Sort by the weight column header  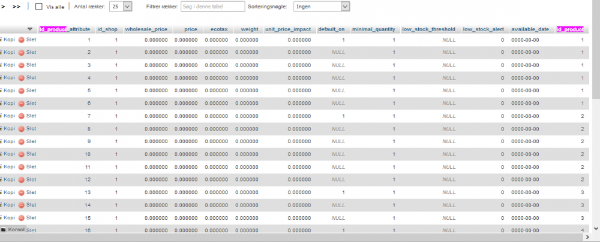click(x=250, y=29)
